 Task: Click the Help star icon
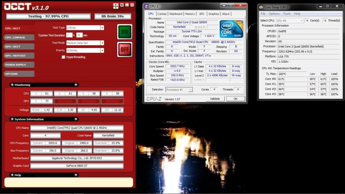click(12, 175)
